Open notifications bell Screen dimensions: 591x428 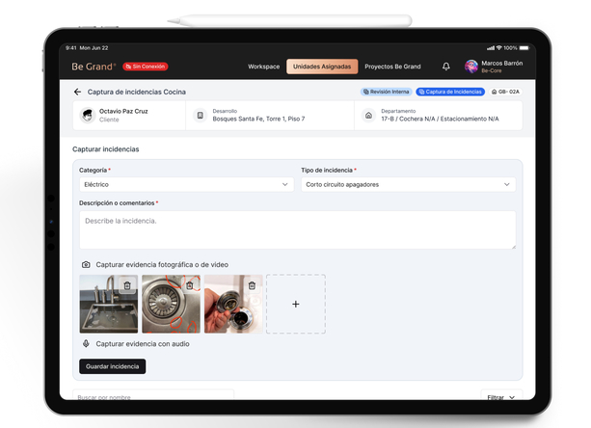[445, 67]
